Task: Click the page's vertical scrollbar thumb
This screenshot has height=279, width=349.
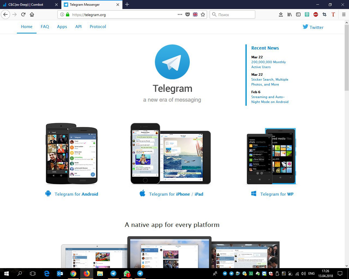Action: click(347, 57)
